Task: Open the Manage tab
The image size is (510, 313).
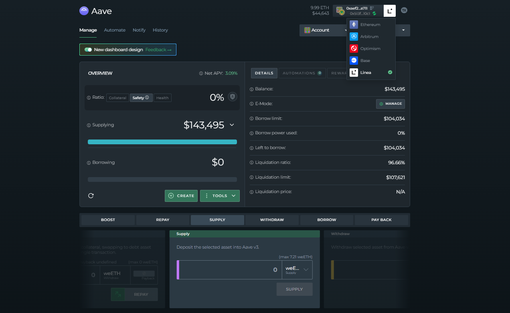Action: click(88, 30)
